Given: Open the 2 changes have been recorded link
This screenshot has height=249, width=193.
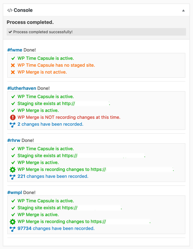Looking at the screenshot, I should tap(50, 124).
